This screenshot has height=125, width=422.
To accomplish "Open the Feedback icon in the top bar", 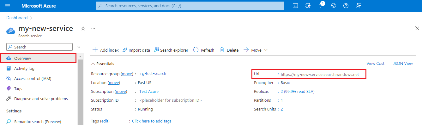I will (358, 6).
